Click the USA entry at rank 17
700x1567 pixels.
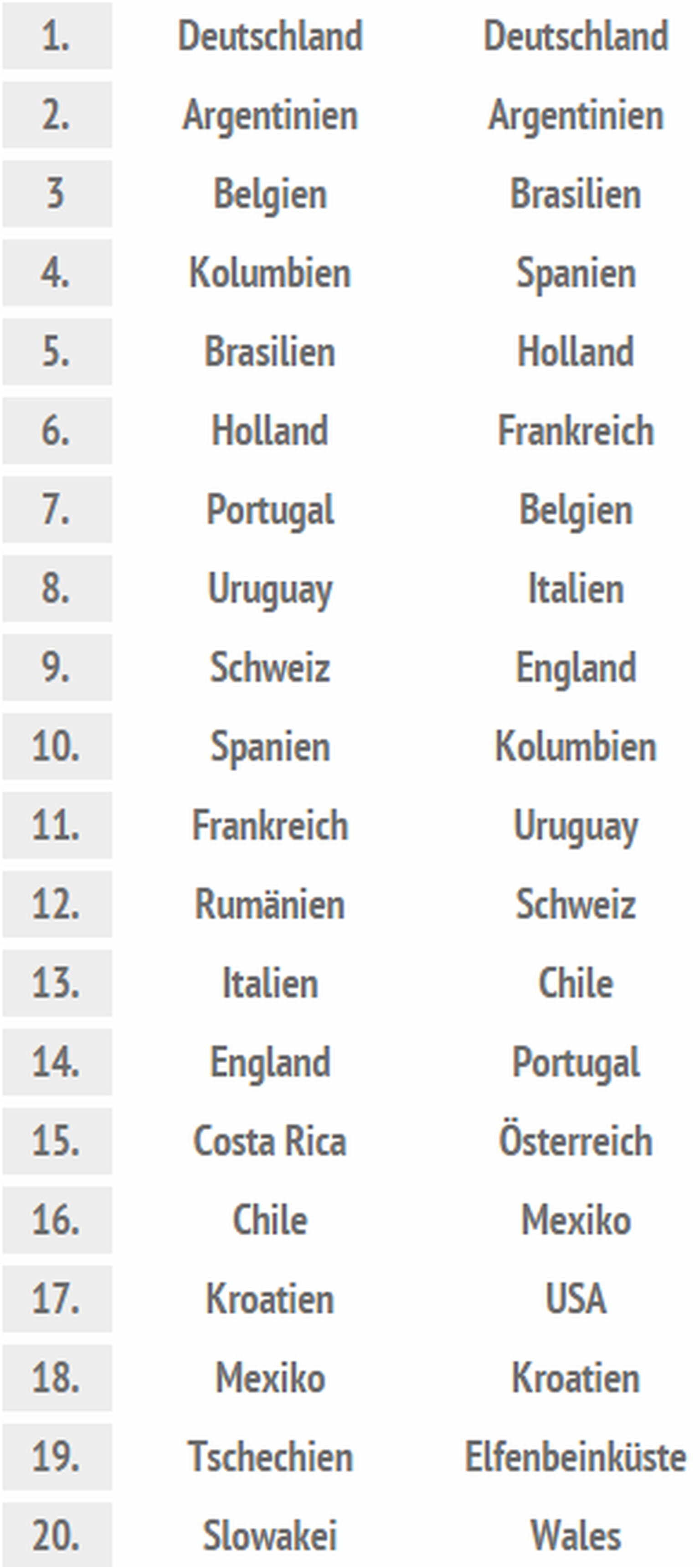(x=576, y=1299)
